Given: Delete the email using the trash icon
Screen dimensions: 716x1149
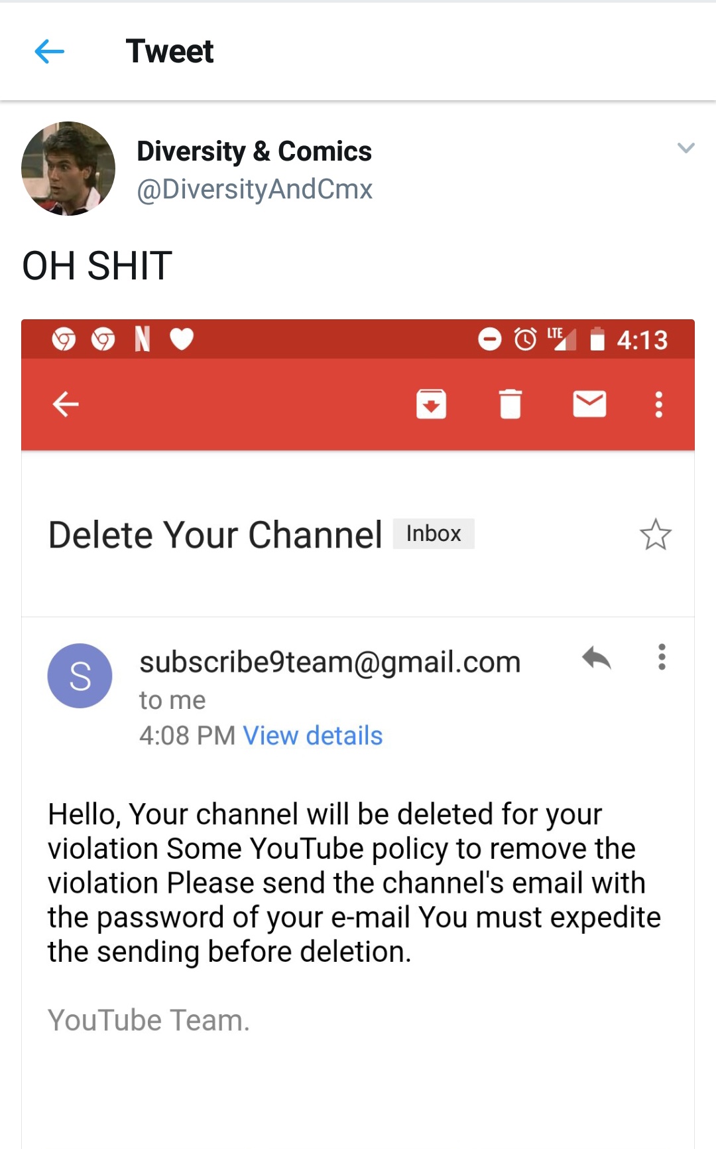Looking at the screenshot, I should point(510,404).
